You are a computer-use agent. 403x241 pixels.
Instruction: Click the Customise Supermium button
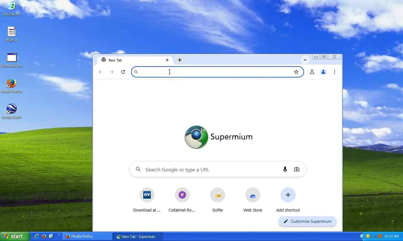(307, 221)
